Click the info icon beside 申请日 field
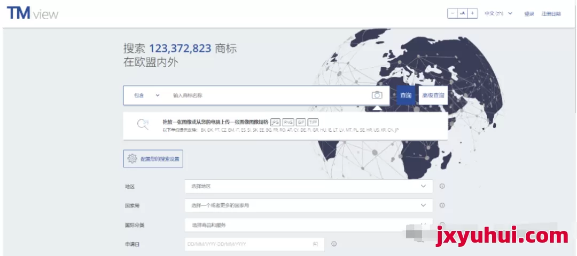 [x=334, y=244]
